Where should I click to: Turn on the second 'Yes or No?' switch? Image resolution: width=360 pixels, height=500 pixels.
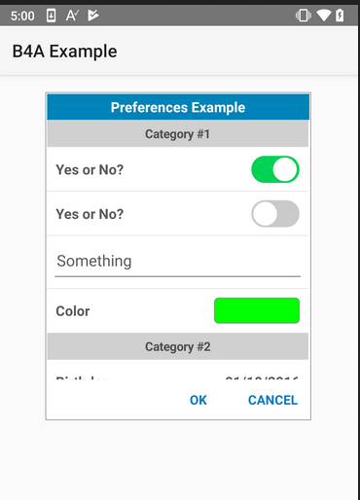(275, 214)
